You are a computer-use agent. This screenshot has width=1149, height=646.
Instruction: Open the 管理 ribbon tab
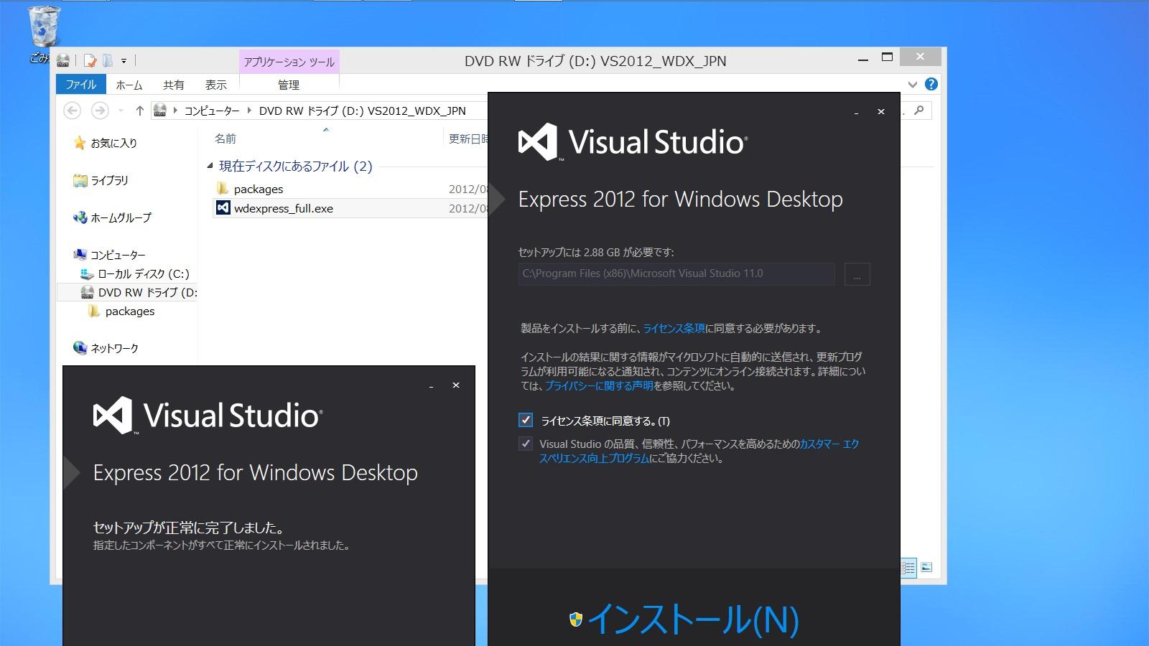click(289, 85)
